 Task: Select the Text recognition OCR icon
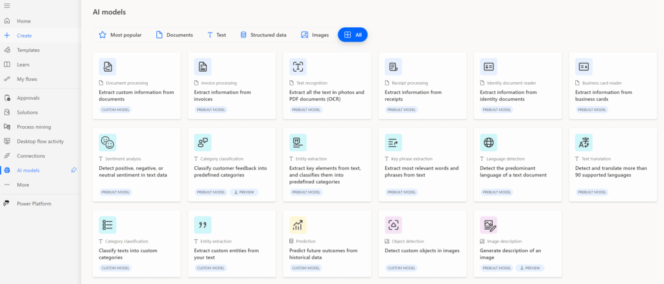[298, 67]
